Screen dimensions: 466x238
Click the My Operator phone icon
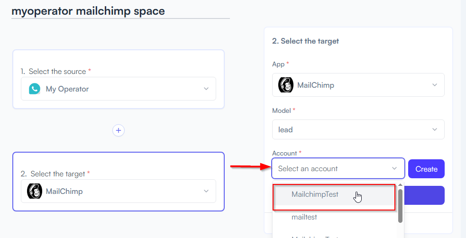35,89
